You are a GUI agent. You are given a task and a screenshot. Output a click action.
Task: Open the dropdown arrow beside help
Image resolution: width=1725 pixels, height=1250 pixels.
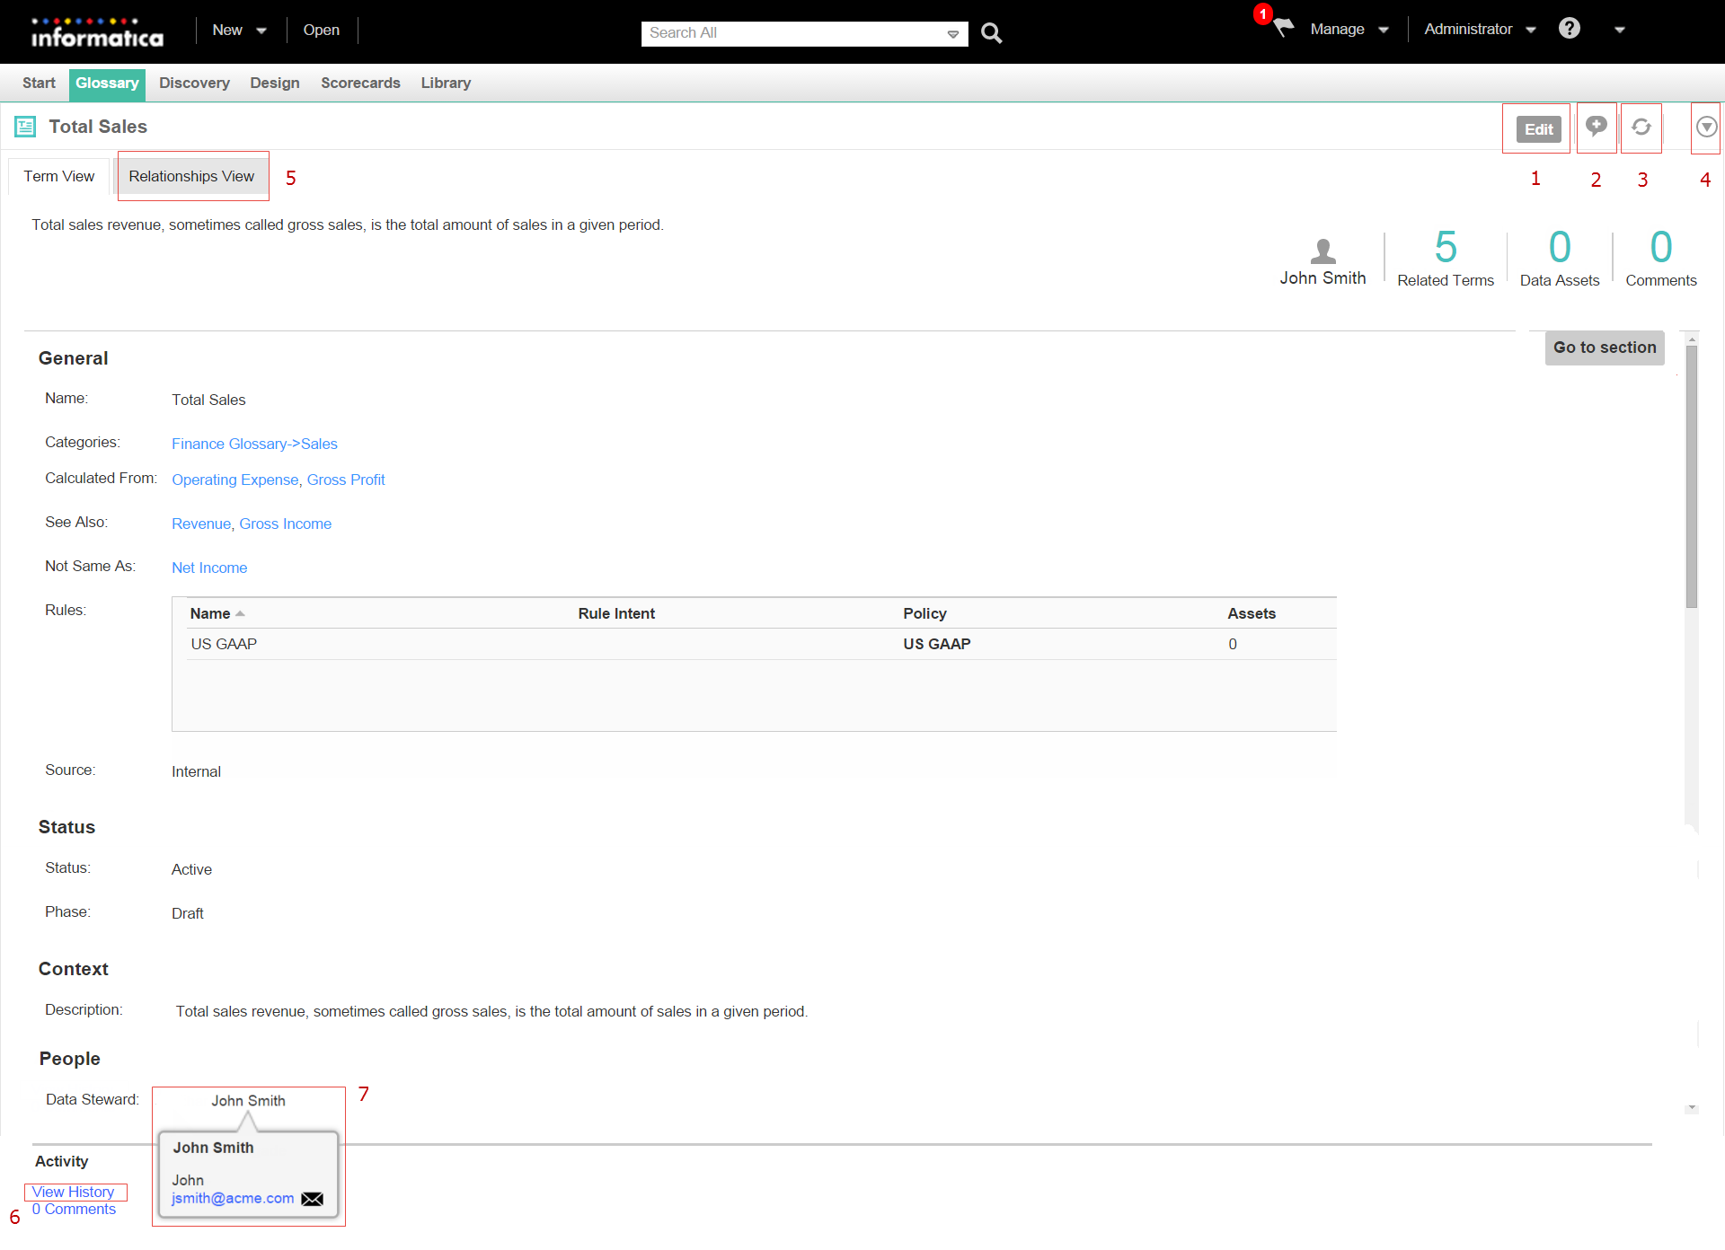click(1620, 30)
